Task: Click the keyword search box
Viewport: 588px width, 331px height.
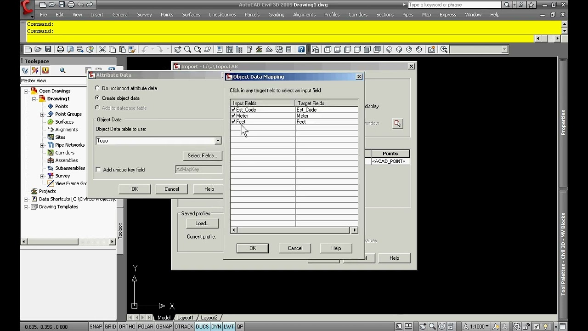Action: [454, 5]
